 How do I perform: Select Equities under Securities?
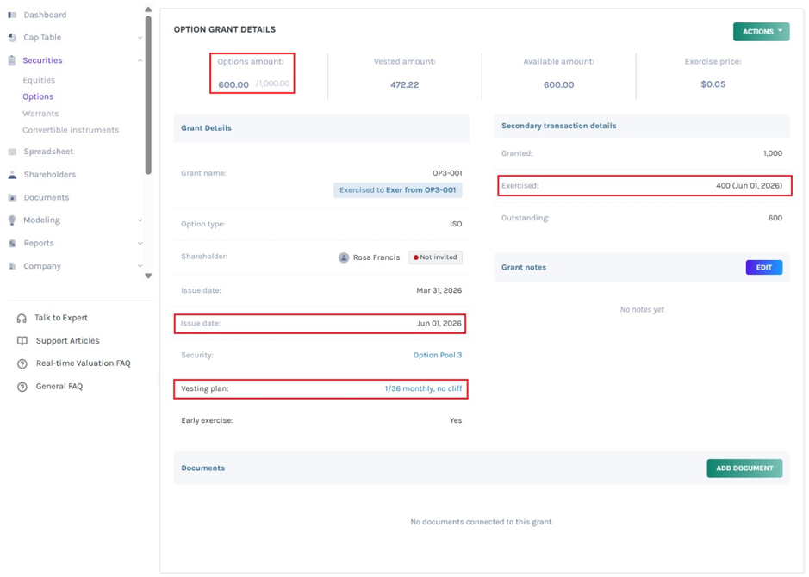pos(39,80)
